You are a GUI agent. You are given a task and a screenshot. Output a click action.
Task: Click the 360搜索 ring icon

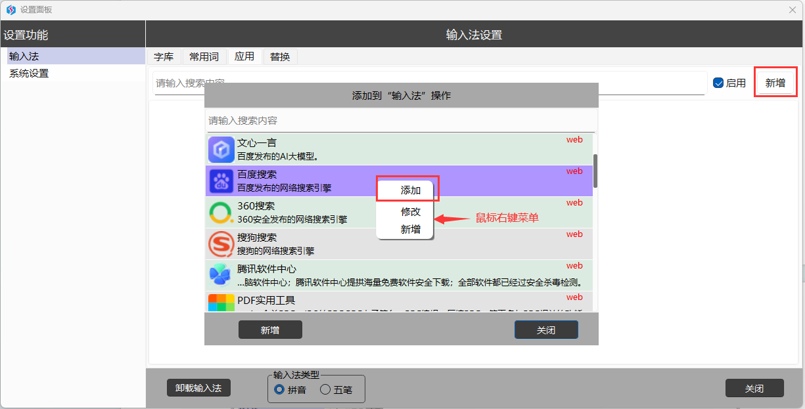click(221, 213)
